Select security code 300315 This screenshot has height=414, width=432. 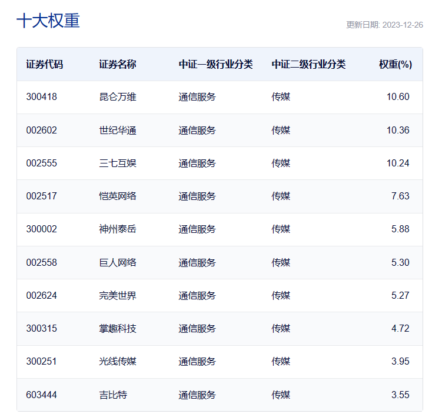42,328
